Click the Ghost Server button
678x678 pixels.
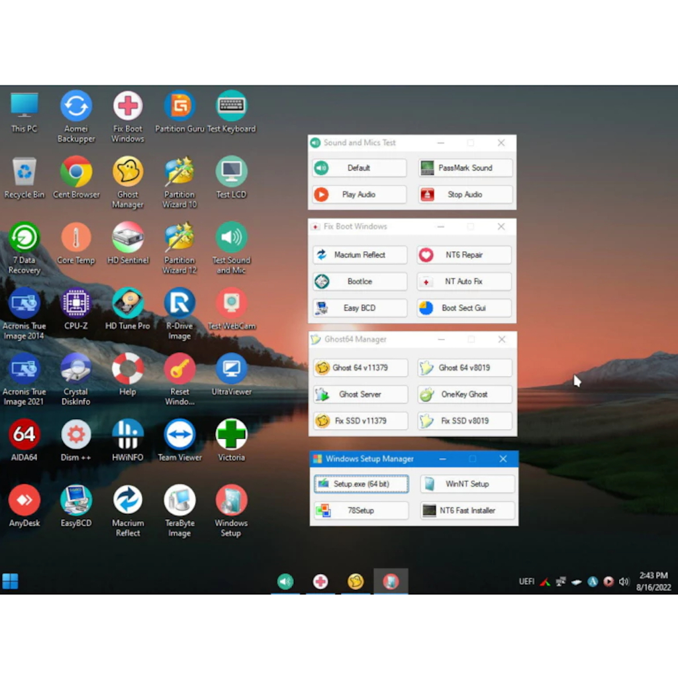[360, 395]
